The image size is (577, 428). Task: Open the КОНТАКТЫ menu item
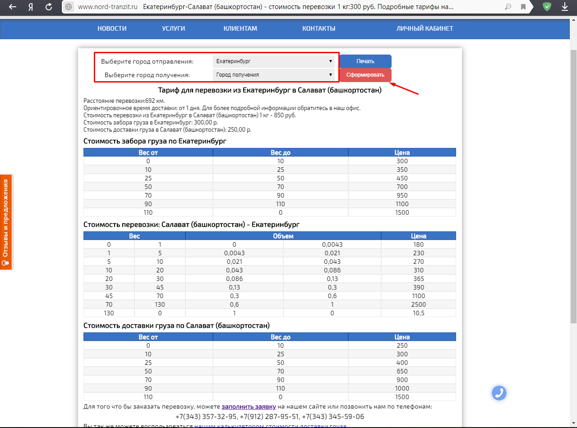coord(319,28)
